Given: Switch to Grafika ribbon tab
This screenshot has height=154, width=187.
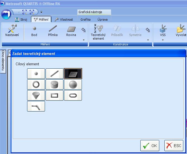Looking at the screenshot, I should (x=86, y=20).
